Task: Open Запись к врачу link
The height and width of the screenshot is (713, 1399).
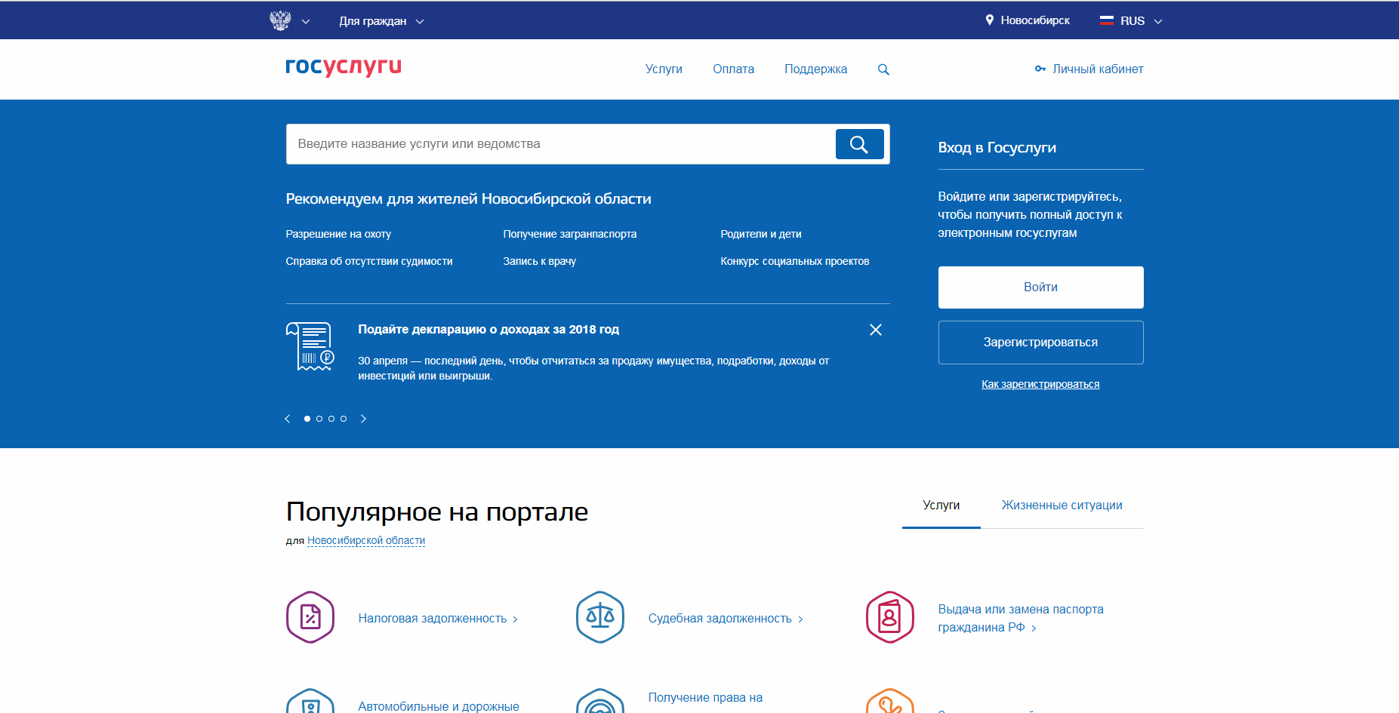Action: click(x=540, y=261)
